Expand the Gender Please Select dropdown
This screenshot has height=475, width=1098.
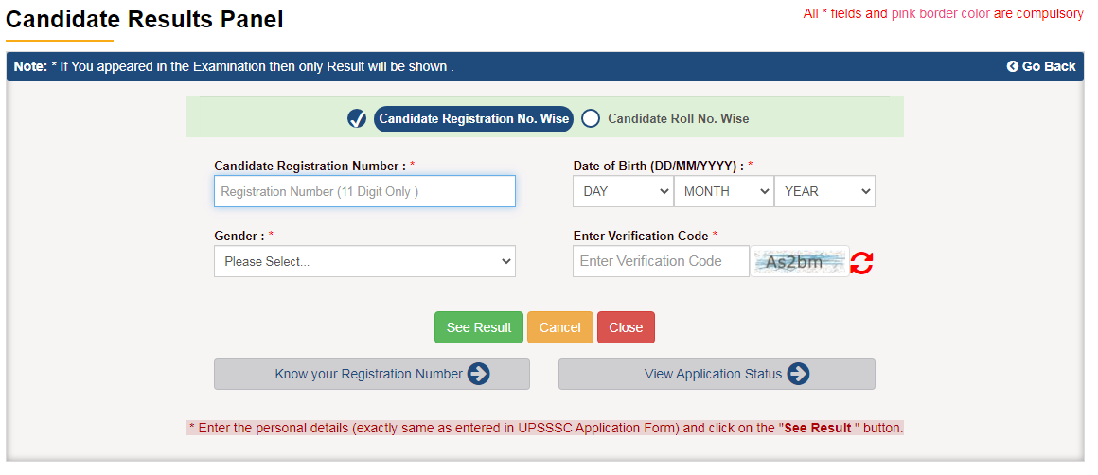[x=364, y=261]
